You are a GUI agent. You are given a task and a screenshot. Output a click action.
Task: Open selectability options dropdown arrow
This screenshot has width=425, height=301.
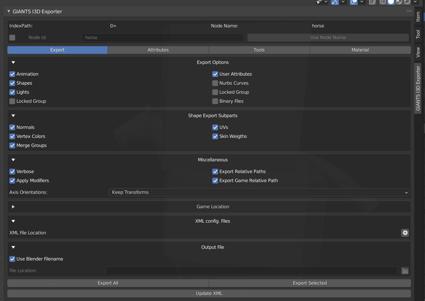326,2
